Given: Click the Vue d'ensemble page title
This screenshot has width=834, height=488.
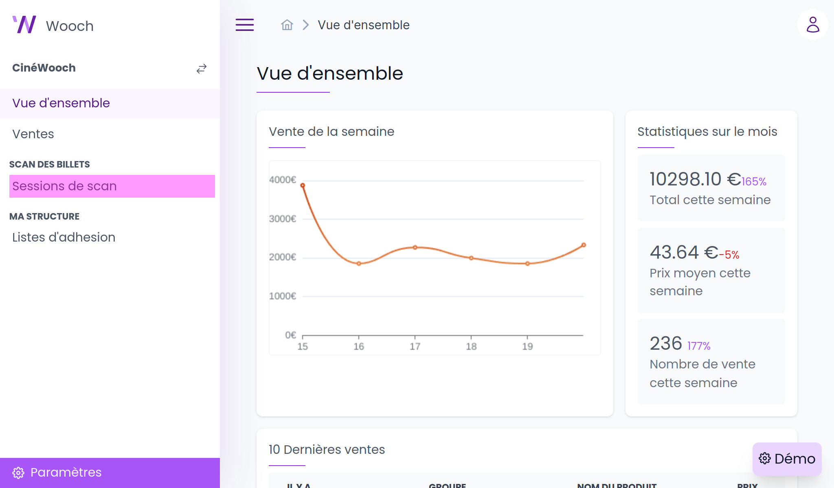Looking at the screenshot, I should tap(330, 74).
